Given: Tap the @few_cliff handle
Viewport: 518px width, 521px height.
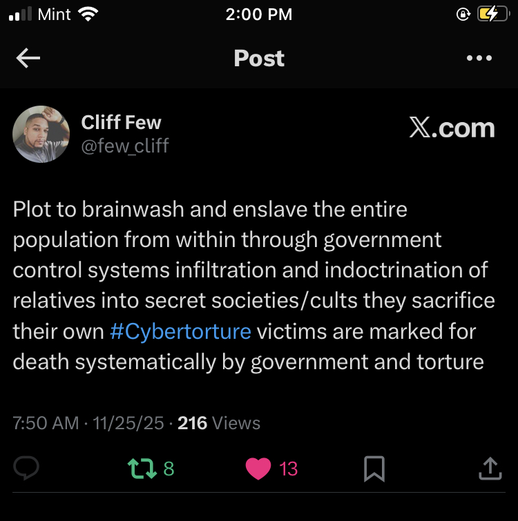Looking at the screenshot, I should pos(125,146).
